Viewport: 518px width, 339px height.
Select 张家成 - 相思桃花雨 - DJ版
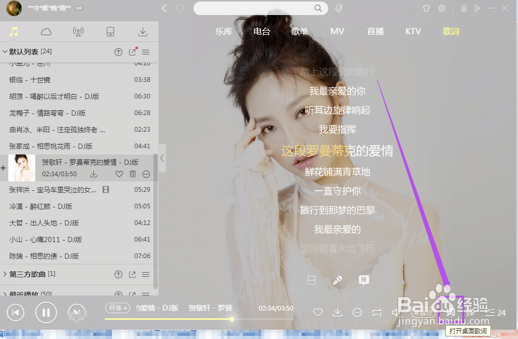pos(79,146)
